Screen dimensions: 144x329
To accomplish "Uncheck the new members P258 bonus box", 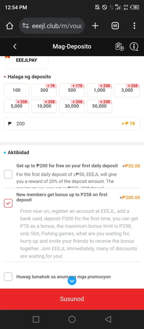I will pyautogui.click(x=8, y=203).
